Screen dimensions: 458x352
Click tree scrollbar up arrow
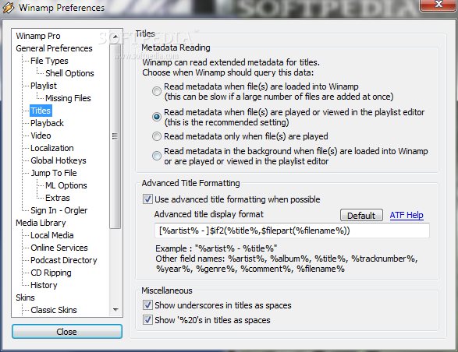(115, 37)
